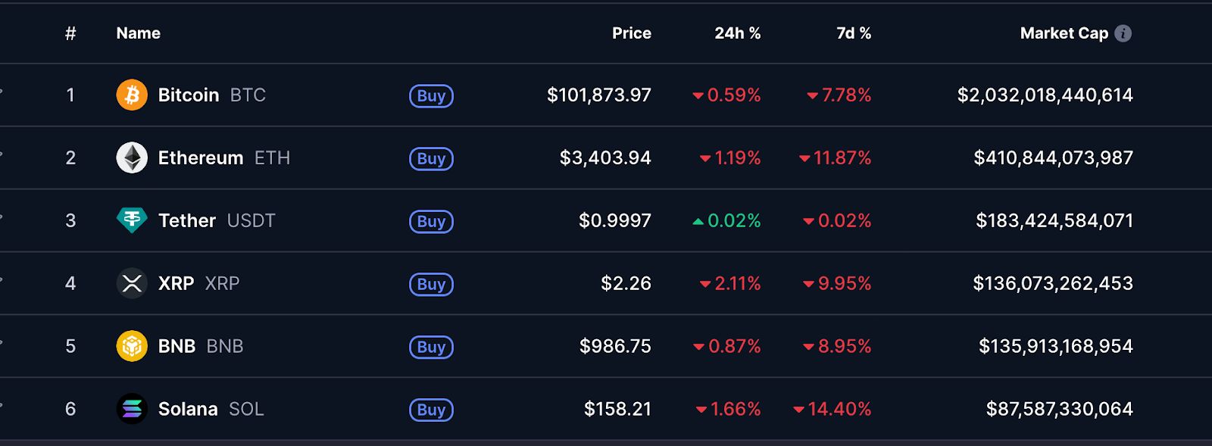1212x446 pixels.
Task: Click the Tether USDT logo icon
Action: [x=132, y=220]
